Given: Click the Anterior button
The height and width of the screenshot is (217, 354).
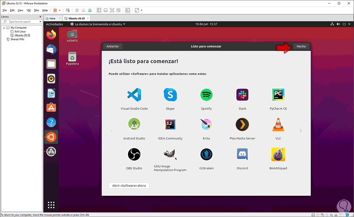Looking at the screenshot, I should pyautogui.click(x=113, y=46).
